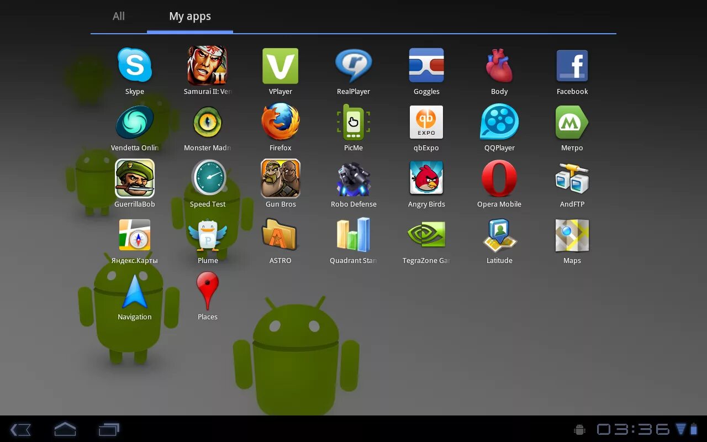Tap the Android debug notification icon
Viewport: 707px width, 442px height.
(579, 429)
